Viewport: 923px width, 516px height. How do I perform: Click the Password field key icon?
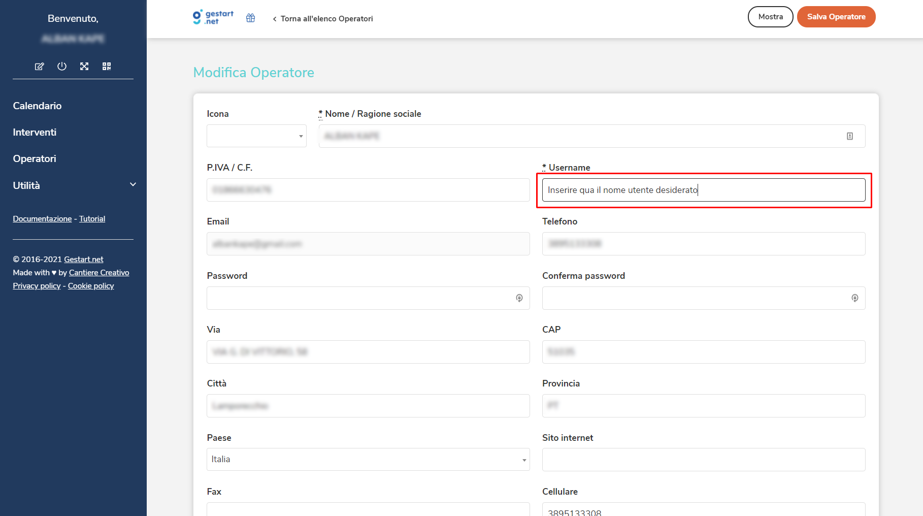tap(519, 298)
